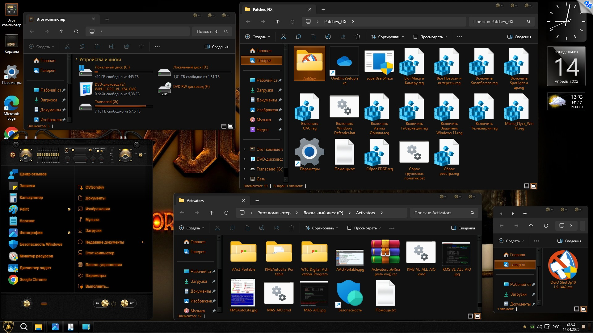Click the Cut scissors icon in the Patches_FIX toolbar

click(x=283, y=37)
